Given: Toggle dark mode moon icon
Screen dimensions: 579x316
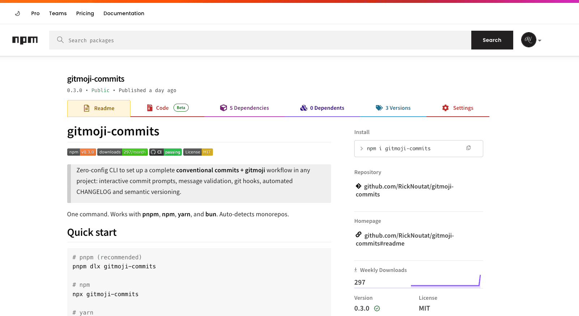Looking at the screenshot, I should 17,13.
